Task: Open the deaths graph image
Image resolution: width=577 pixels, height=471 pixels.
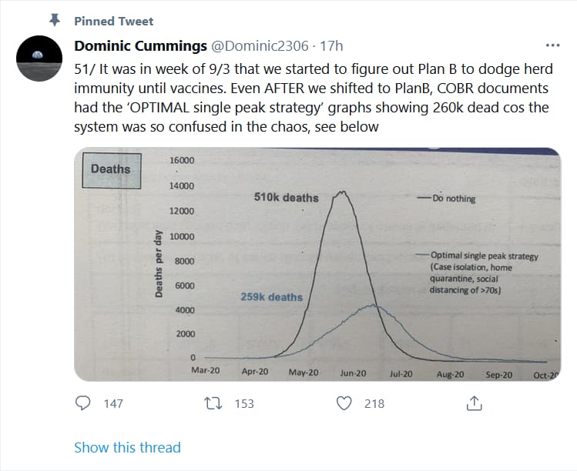Action: pyautogui.click(x=317, y=264)
